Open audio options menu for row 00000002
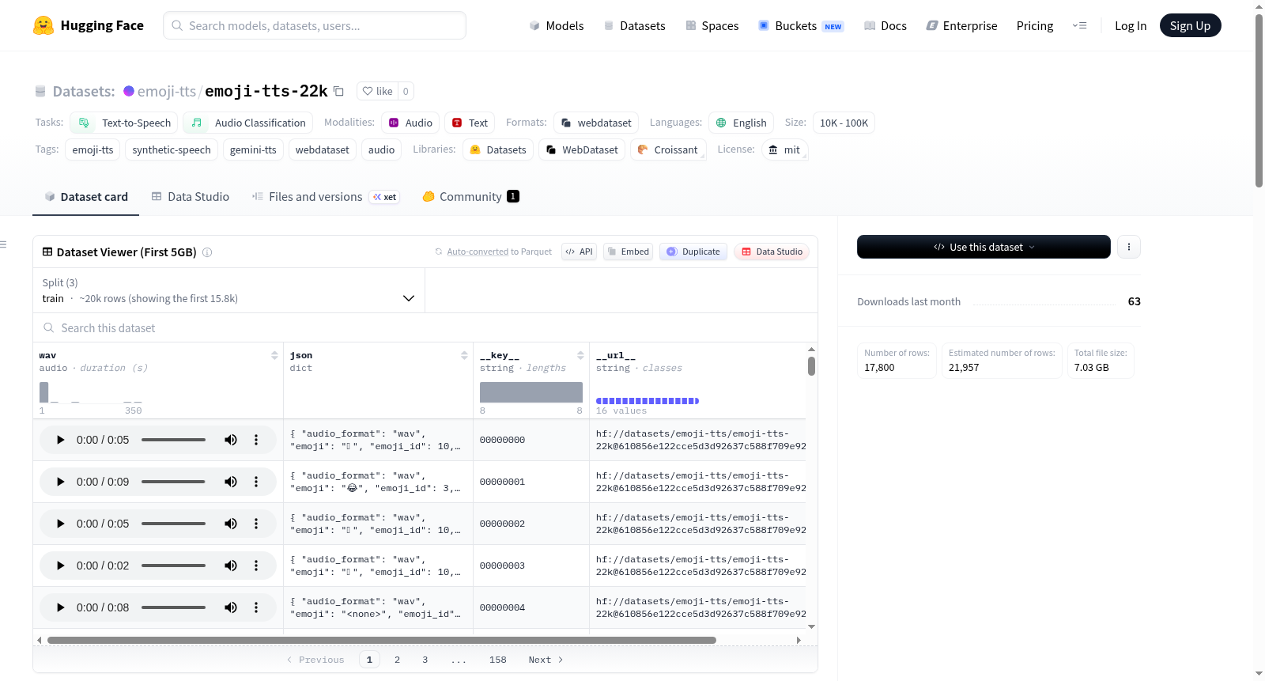Screen dimensions: 1265x681 (x=256, y=524)
